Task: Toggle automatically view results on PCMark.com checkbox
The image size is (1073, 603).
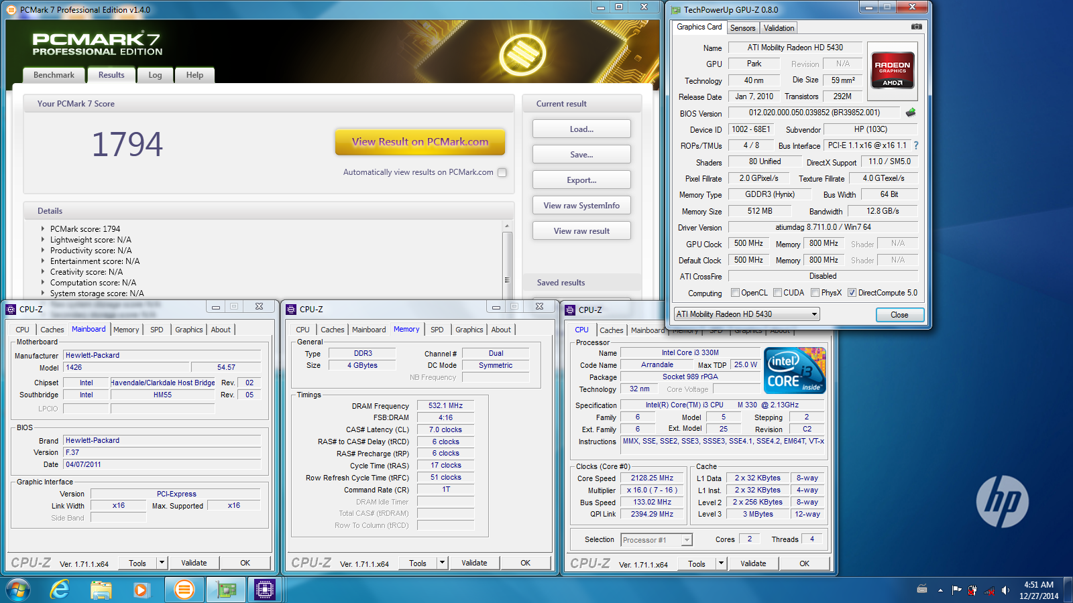Action: pyautogui.click(x=502, y=172)
